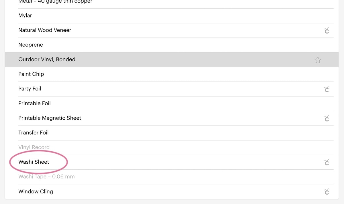Click the greyed Vinyl Record entry
344x204 pixels.
tap(169, 147)
